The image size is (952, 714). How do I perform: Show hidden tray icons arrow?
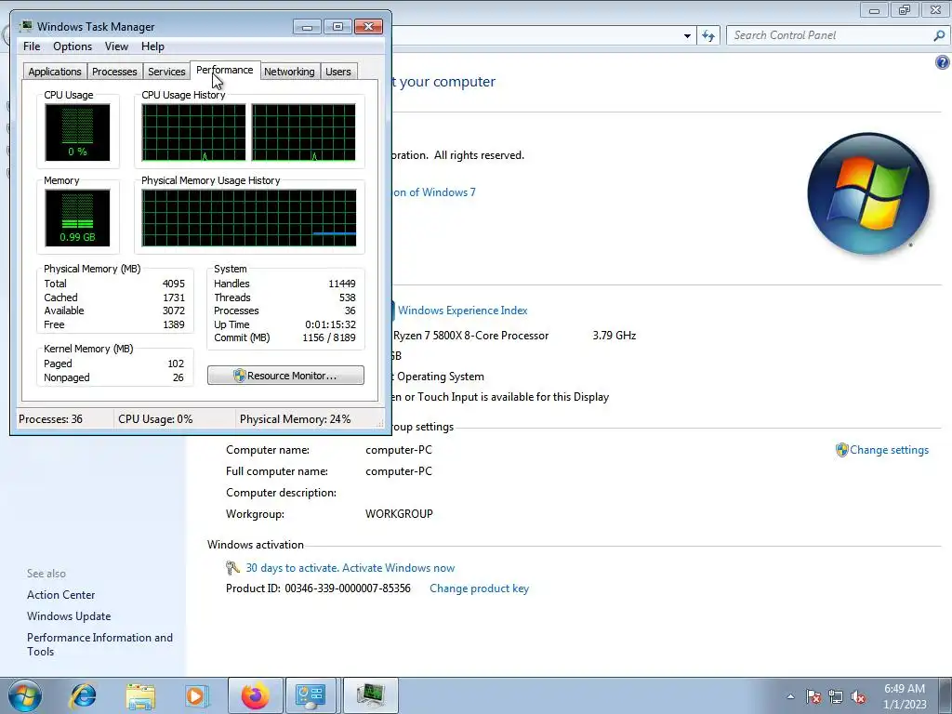(790, 696)
